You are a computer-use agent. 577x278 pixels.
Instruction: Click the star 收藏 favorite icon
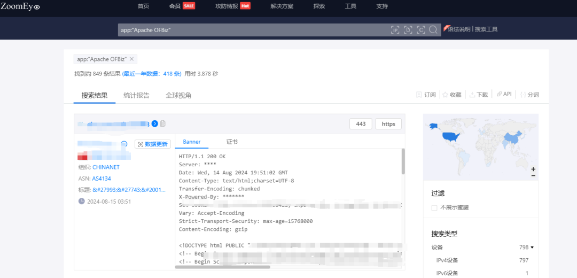[445, 95]
